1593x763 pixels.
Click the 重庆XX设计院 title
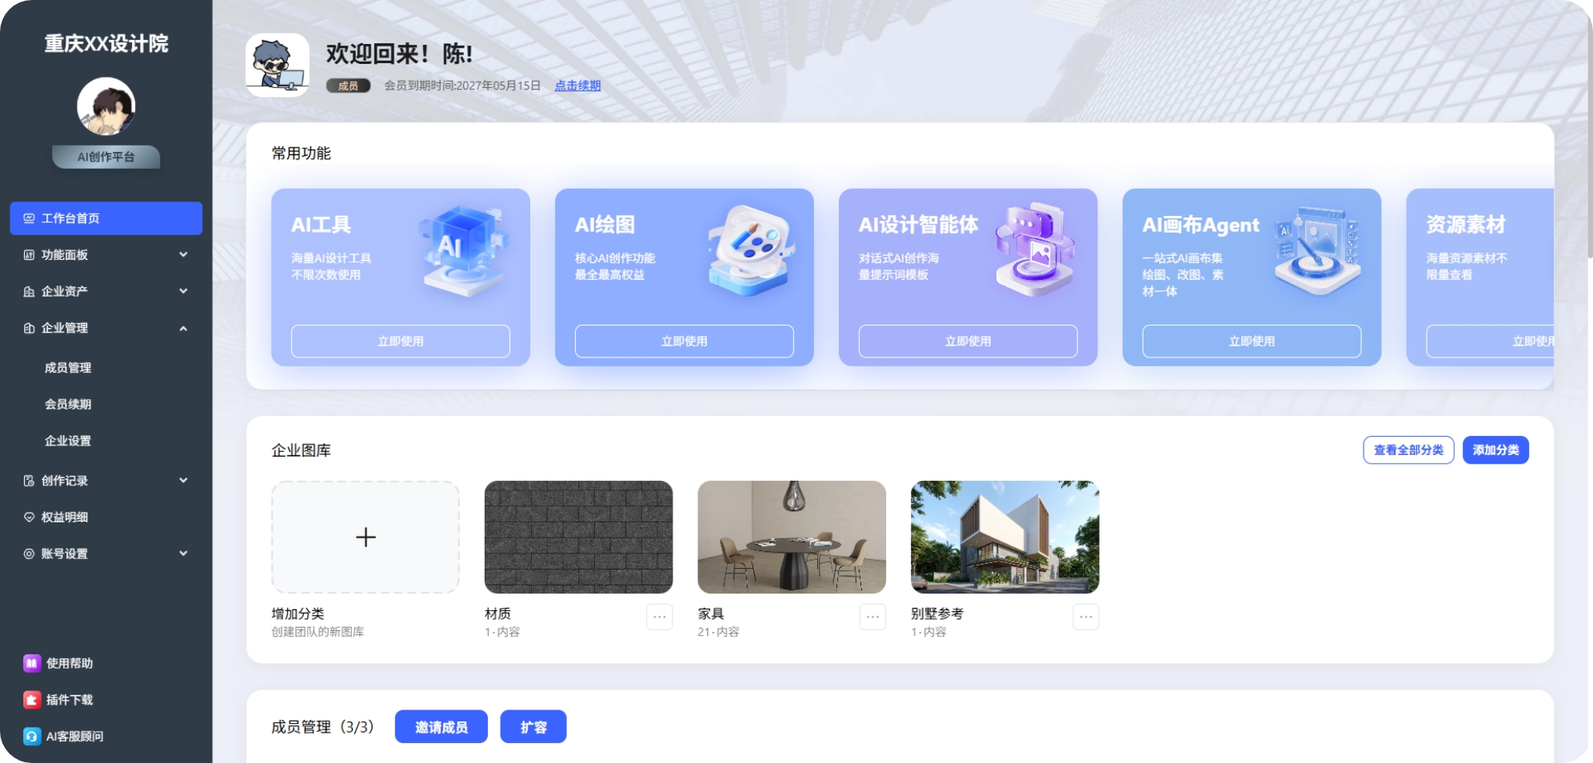pyautogui.click(x=106, y=43)
